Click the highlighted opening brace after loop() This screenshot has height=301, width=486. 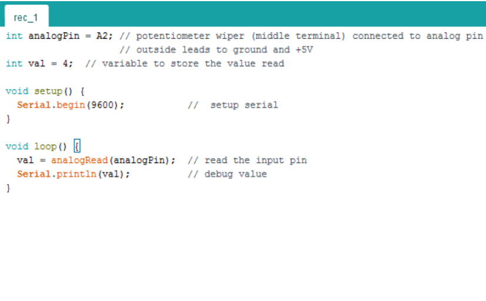click(x=76, y=146)
